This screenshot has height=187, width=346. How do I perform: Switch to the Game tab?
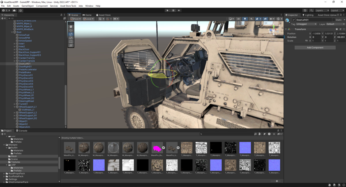point(87,15)
